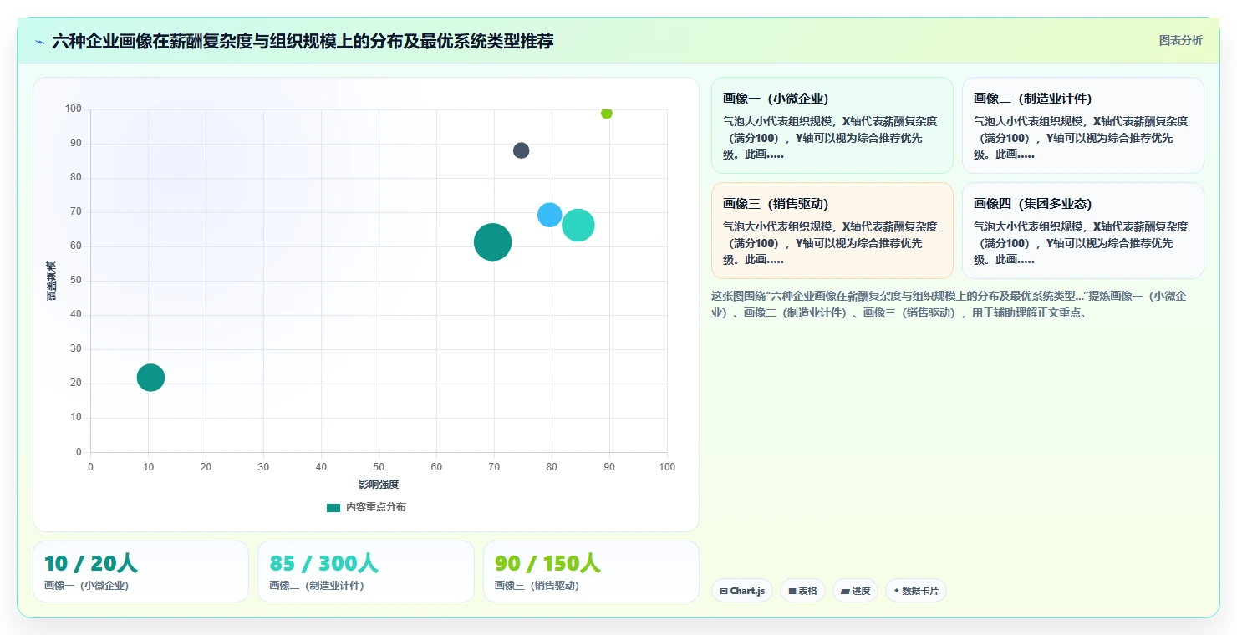Image resolution: width=1237 pixels, height=635 pixels.
Task: Select the large dark teal bubble
Action: (x=493, y=242)
